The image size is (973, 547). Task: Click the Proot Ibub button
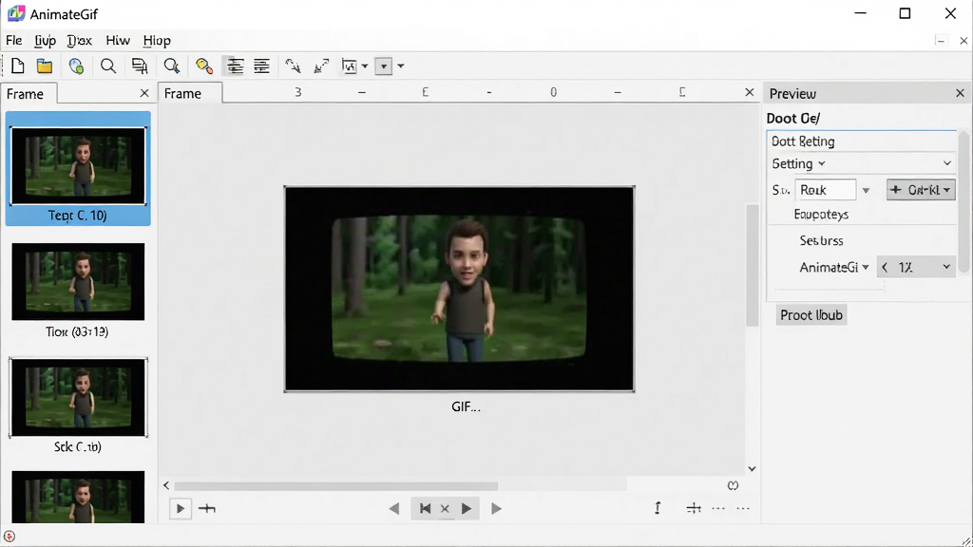tap(811, 315)
